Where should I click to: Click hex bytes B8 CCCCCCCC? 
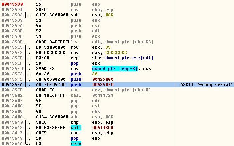point(51,53)
